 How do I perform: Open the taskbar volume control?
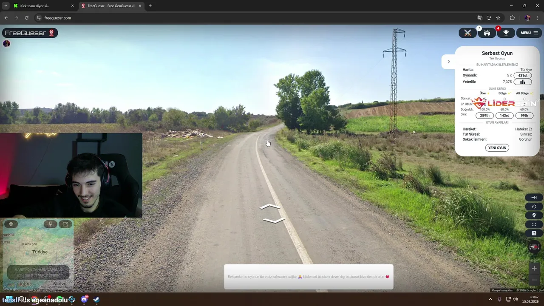(x=516, y=300)
